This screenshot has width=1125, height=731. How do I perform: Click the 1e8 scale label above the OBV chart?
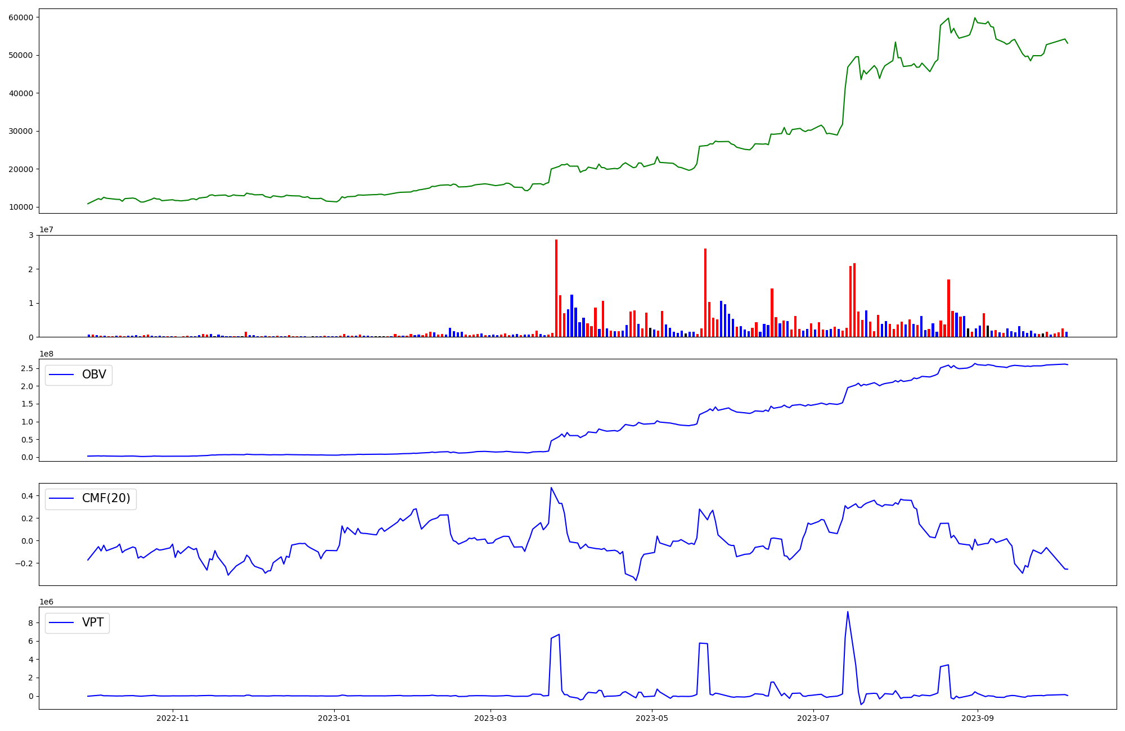(x=46, y=354)
